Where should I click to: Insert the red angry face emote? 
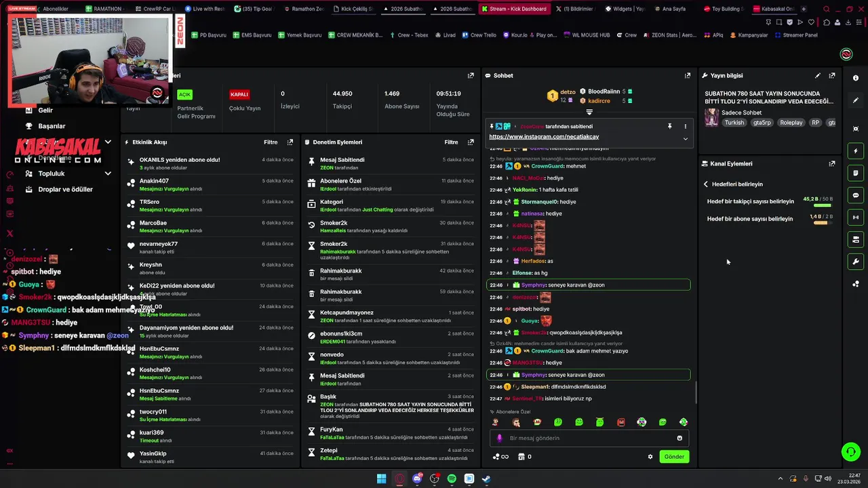[620, 422]
